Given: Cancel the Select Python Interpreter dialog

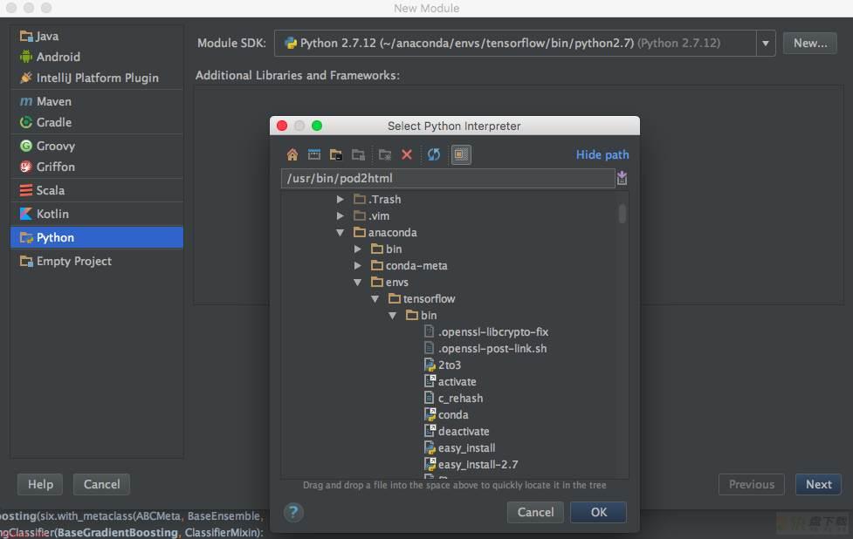Looking at the screenshot, I should 535,512.
